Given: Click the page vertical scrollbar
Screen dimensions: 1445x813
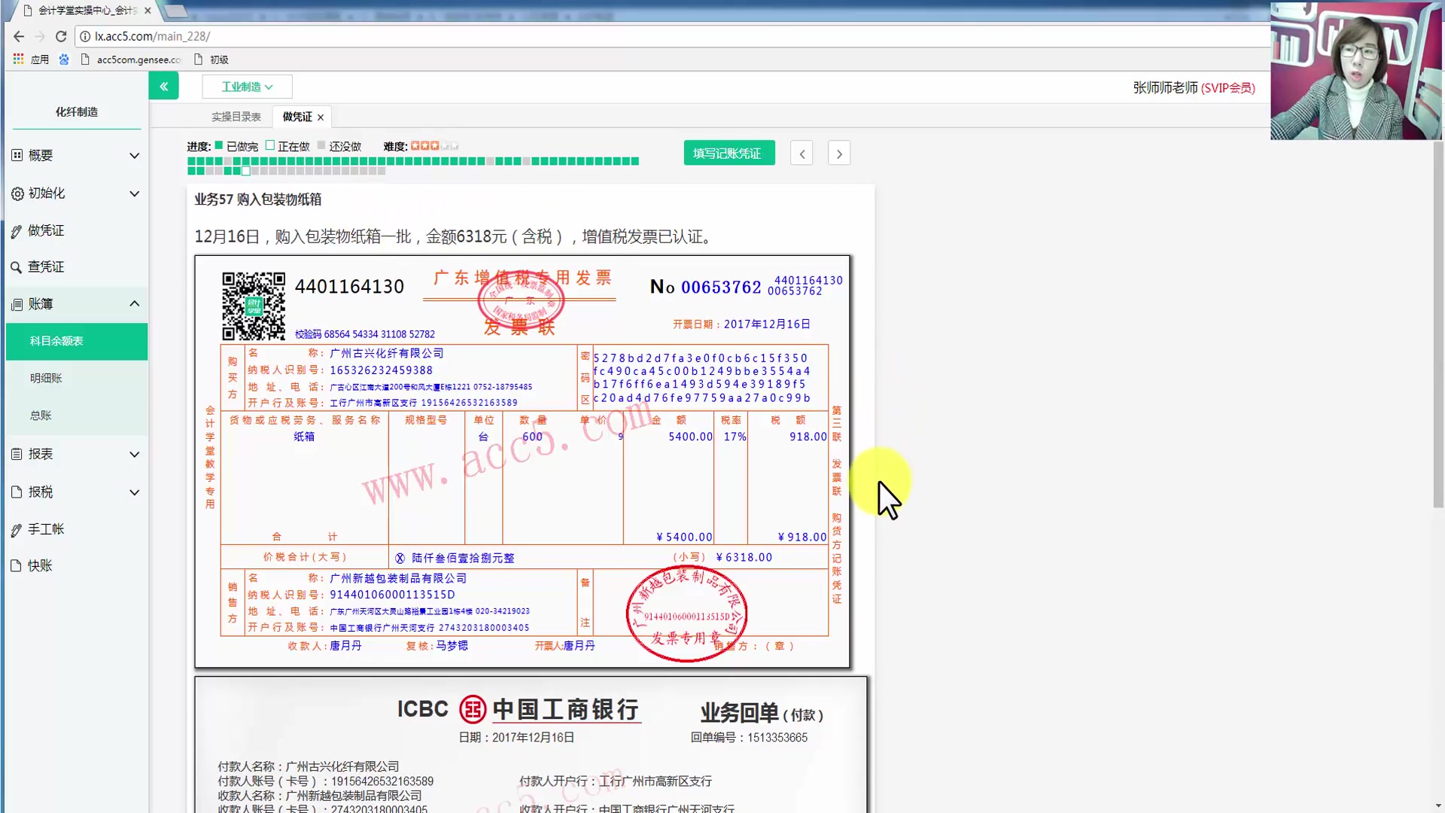Looking at the screenshot, I should pos(1438,324).
